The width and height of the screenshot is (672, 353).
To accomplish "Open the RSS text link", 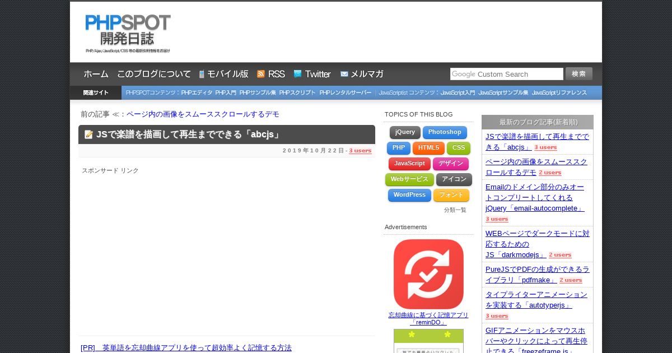I will pos(277,74).
